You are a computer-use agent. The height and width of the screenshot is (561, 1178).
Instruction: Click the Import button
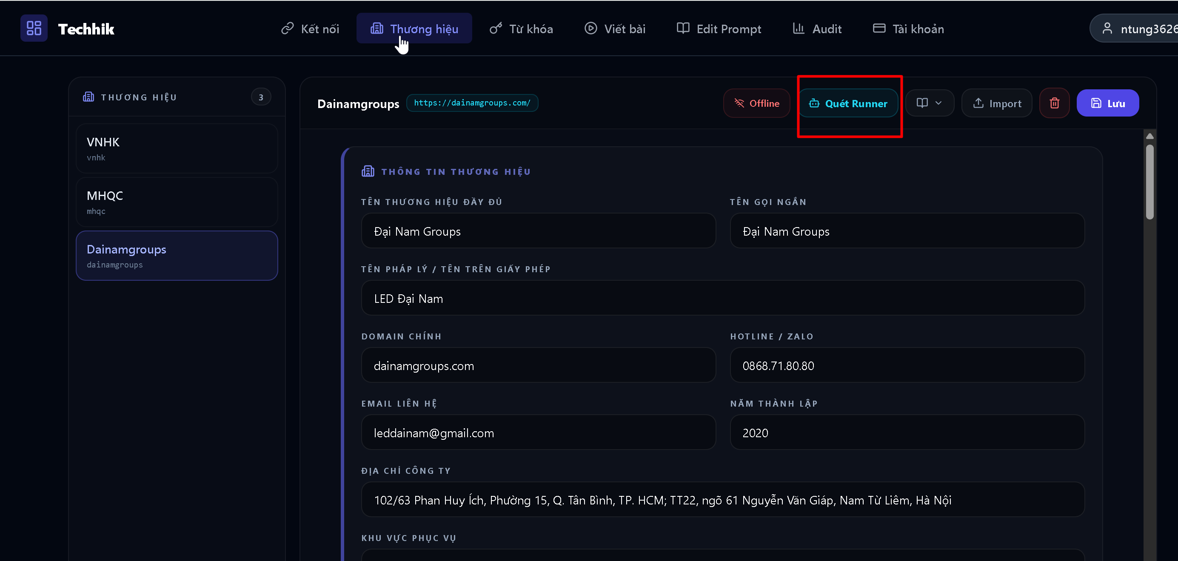pyautogui.click(x=997, y=103)
